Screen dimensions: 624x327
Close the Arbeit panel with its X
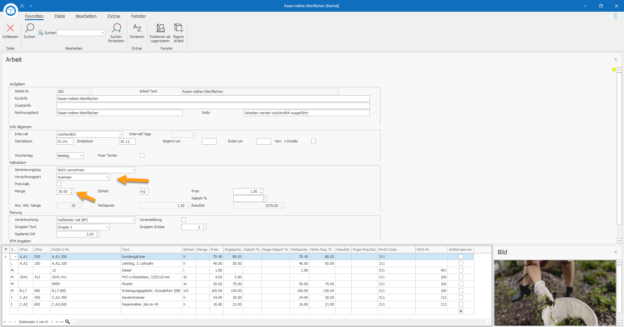616,59
